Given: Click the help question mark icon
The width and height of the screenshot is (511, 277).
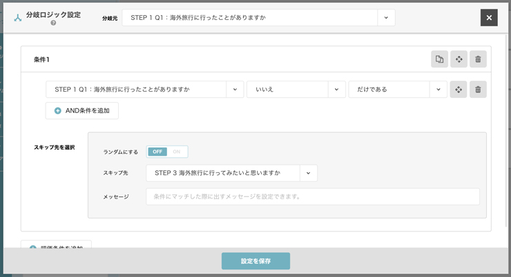Looking at the screenshot, I should coord(53,23).
